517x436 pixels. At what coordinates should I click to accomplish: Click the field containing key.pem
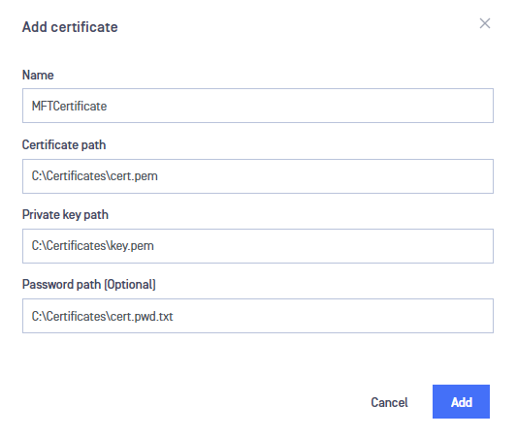[258, 246]
